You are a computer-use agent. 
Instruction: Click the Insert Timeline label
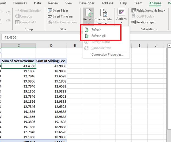tap(63, 17)
